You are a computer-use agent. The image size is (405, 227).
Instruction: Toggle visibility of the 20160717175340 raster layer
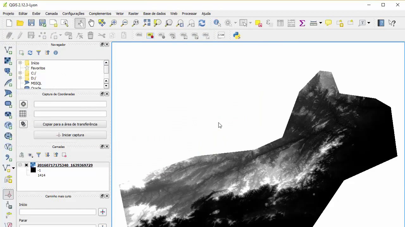click(x=26, y=165)
